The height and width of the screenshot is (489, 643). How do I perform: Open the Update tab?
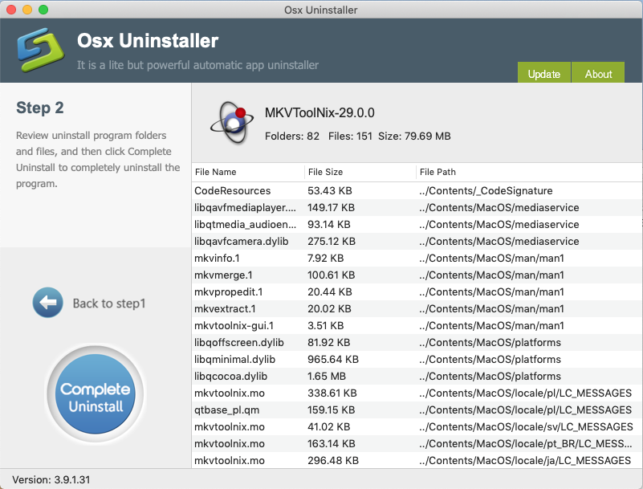543,74
